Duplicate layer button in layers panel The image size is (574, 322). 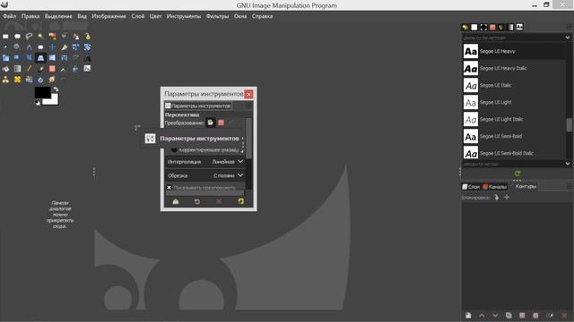(x=509, y=316)
